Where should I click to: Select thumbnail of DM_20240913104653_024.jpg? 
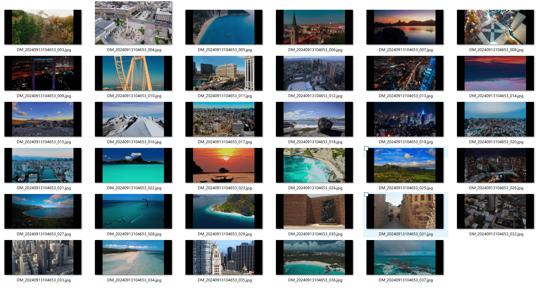(314, 165)
